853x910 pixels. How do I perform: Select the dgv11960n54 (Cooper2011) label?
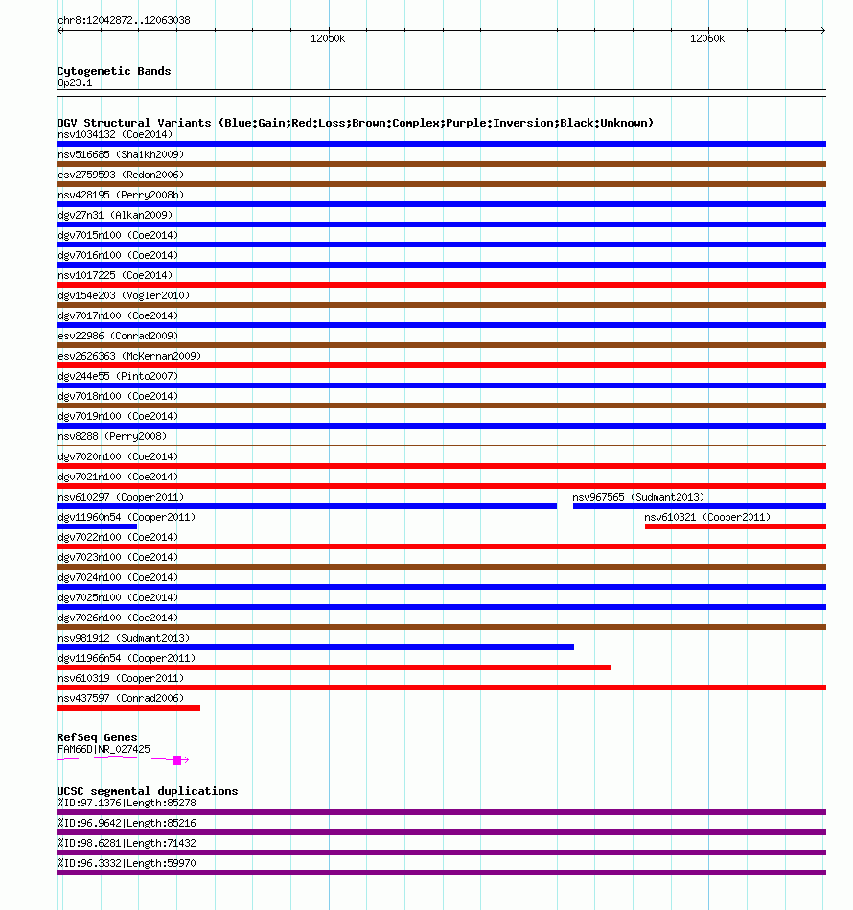127,517
